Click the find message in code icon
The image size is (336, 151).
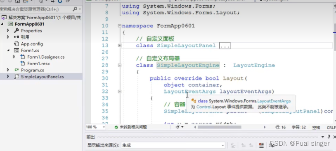tap(233, 145)
